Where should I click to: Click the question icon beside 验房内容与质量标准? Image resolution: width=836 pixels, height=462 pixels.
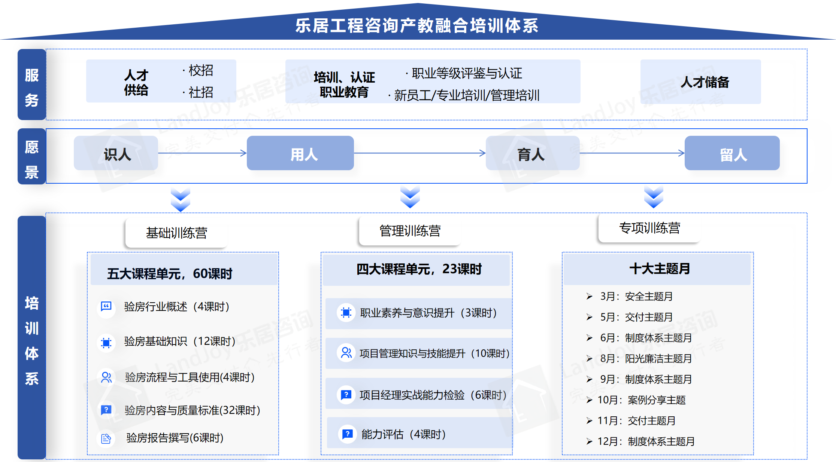click(x=106, y=410)
